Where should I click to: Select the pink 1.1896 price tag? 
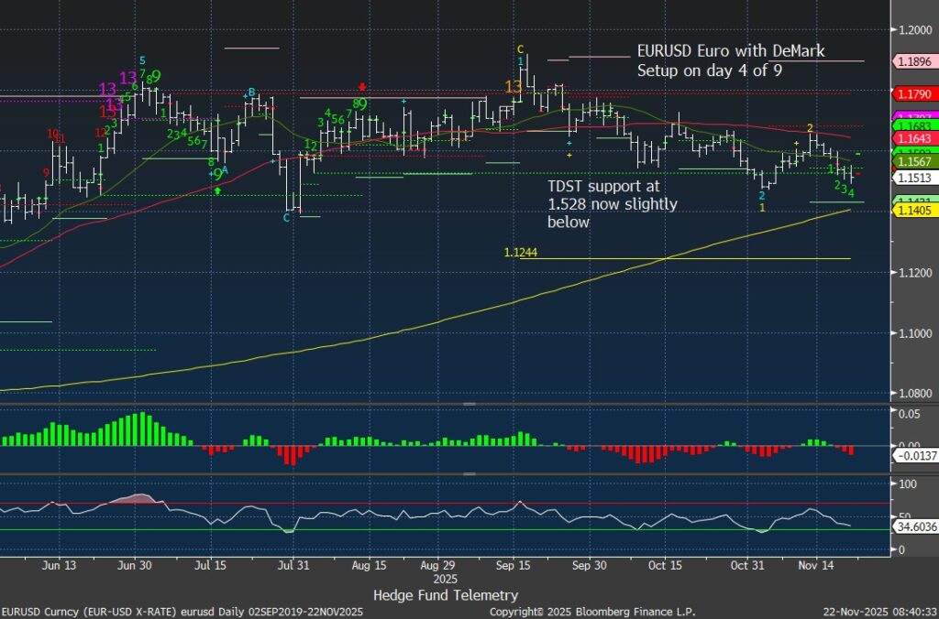912,61
